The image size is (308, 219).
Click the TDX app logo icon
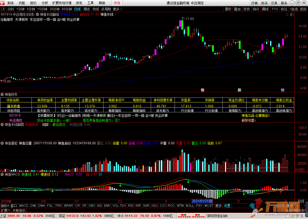coord(3,3)
